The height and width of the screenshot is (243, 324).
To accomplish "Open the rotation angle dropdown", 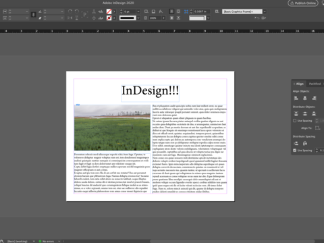I will click(62, 11).
